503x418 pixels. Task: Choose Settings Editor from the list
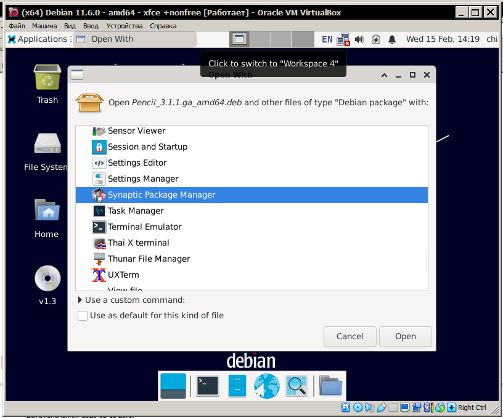[x=252, y=163]
